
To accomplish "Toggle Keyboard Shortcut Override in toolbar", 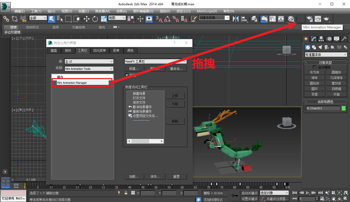I will (149, 19).
